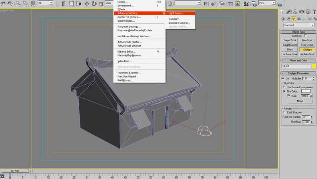Click the Undo arrow icon
Viewport: 317px width, 179px height.
point(3,3)
